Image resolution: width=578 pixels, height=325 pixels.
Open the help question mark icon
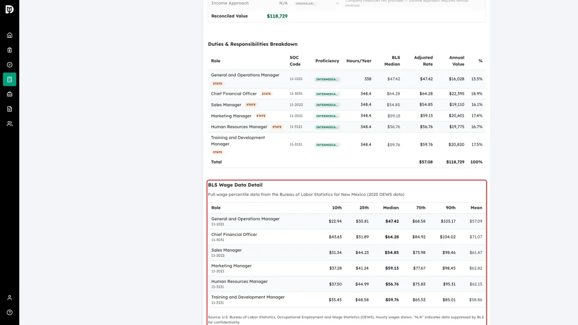point(10,313)
